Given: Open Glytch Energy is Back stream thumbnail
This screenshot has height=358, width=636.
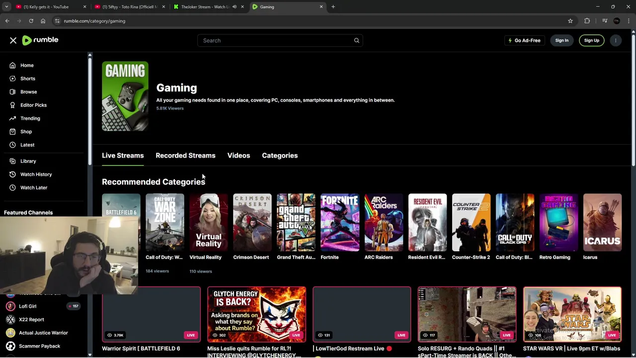Looking at the screenshot, I should pyautogui.click(x=256, y=314).
